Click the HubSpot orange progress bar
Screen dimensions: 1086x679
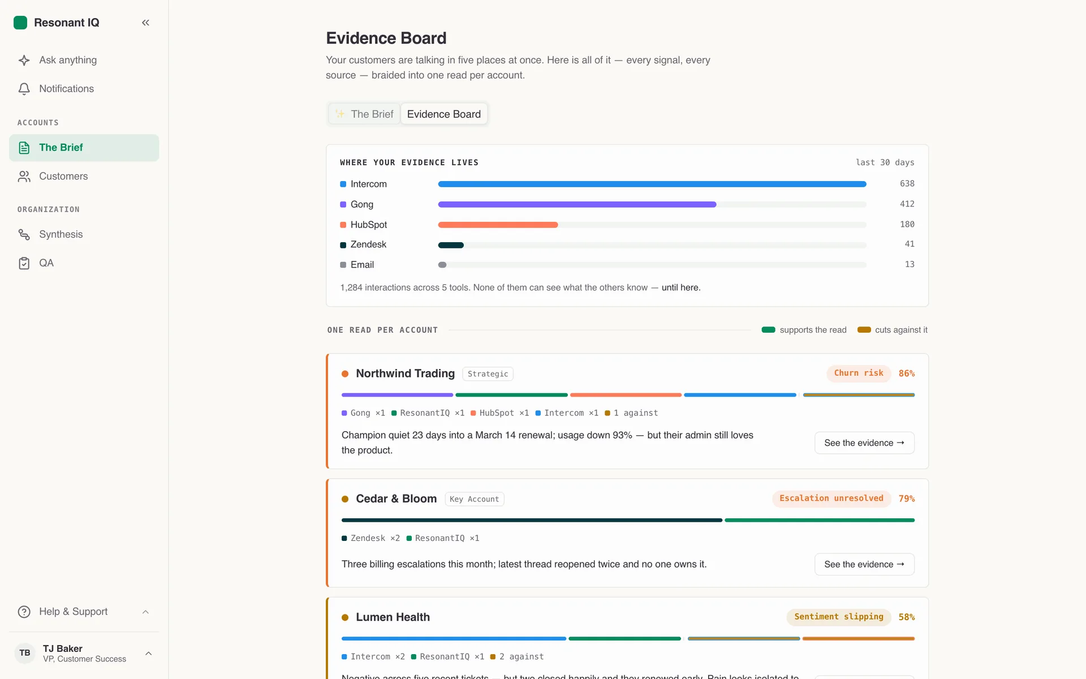(498, 225)
